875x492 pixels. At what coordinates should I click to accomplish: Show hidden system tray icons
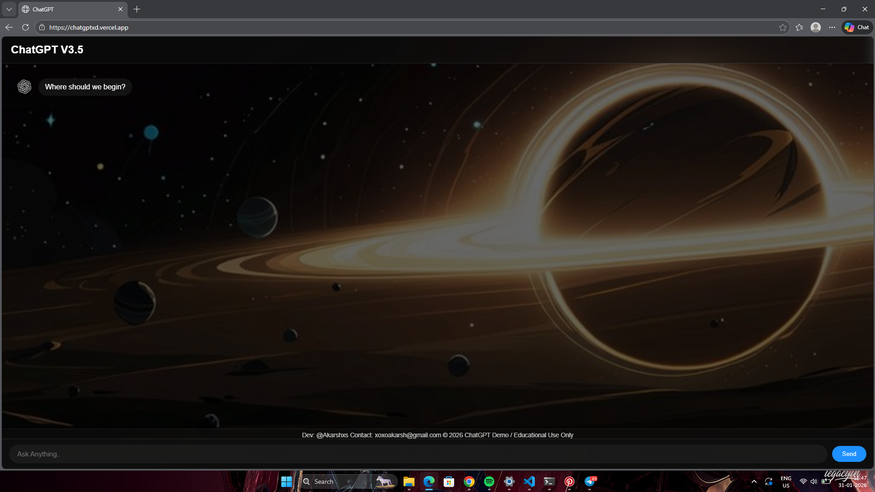(x=754, y=482)
